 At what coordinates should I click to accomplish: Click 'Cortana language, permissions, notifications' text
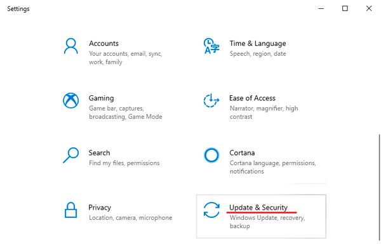[x=273, y=167]
